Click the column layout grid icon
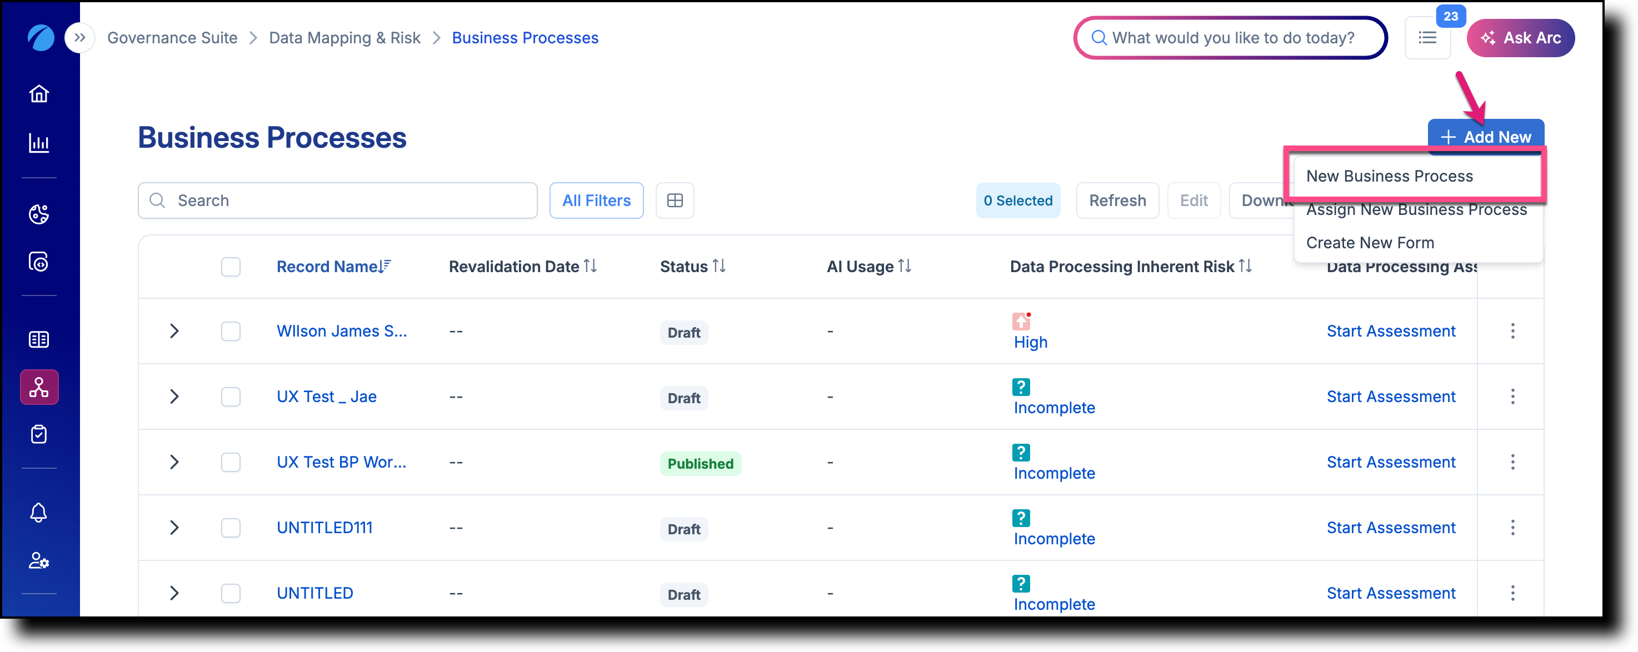Screen dimensions: 1638x652 point(675,201)
